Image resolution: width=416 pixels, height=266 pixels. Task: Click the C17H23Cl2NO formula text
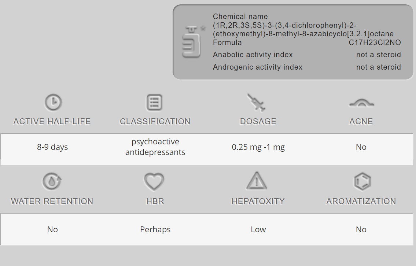click(x=375, y=43)
